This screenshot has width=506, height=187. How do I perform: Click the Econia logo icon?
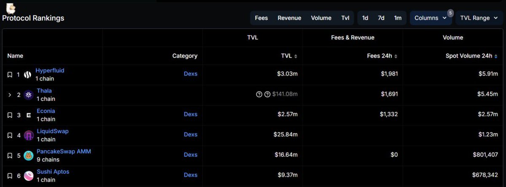(29, 115)
